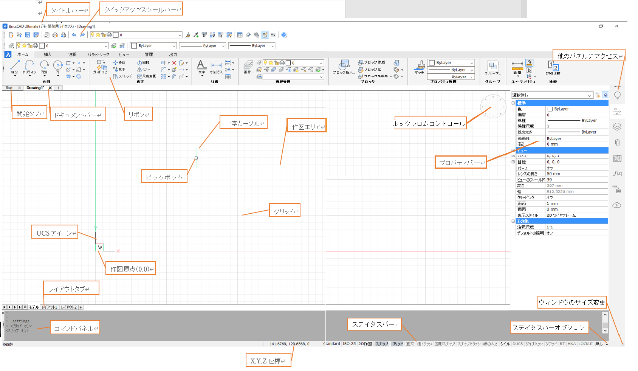Click the DWG比較 compare icon
This screenshot has height=371, width=638.
point(553,68)
